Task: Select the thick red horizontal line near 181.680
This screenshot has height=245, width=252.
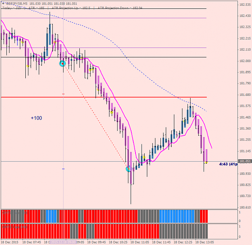Action: [104, 97]
